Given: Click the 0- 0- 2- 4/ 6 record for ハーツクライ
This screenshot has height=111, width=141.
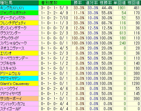Looking at the screenshot, I should tap(55, 88).
